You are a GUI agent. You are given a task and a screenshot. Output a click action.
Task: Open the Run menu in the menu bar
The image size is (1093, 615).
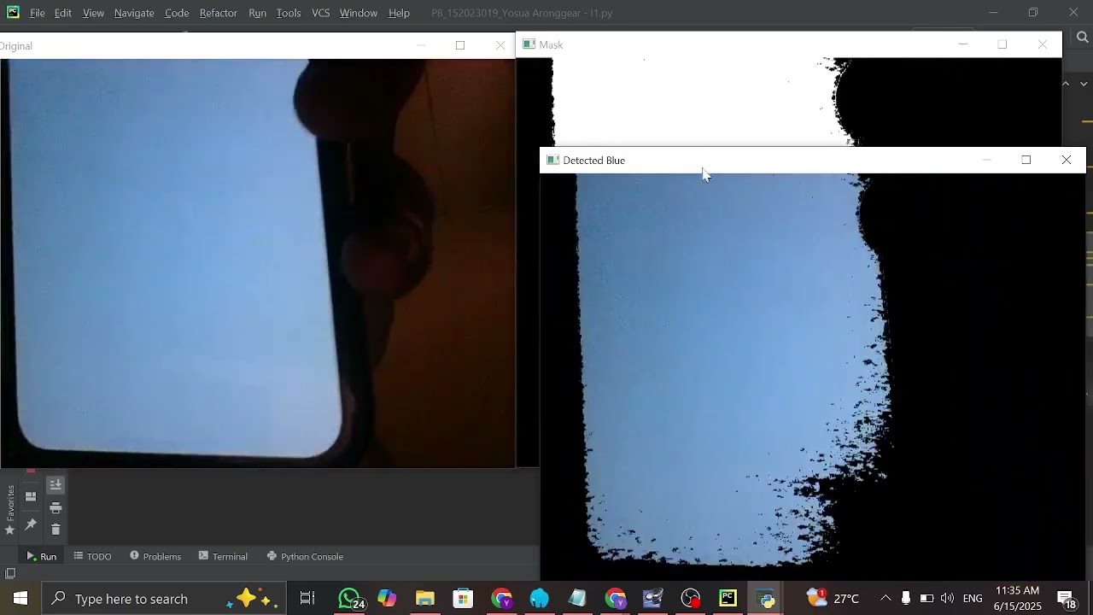point(257,13)
